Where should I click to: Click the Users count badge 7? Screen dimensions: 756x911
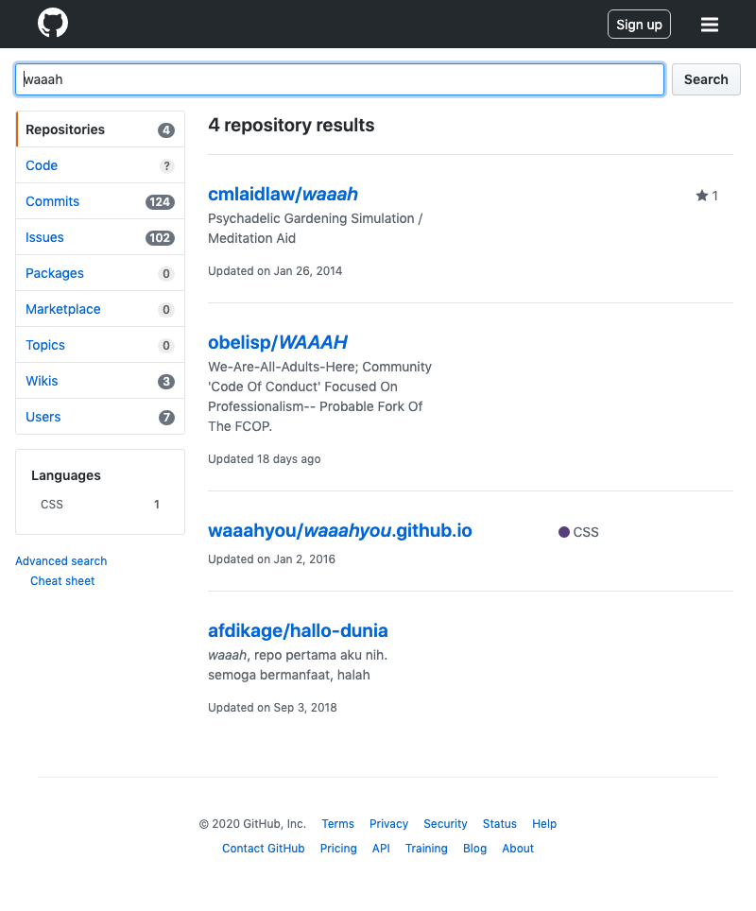(166, 417)
